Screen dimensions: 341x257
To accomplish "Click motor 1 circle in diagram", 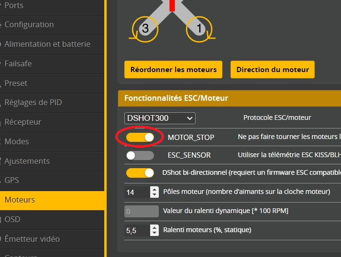I will coord(200,28).
